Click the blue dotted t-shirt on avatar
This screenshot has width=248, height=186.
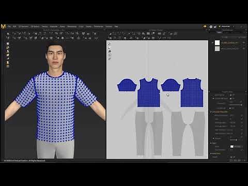[56, 107]
